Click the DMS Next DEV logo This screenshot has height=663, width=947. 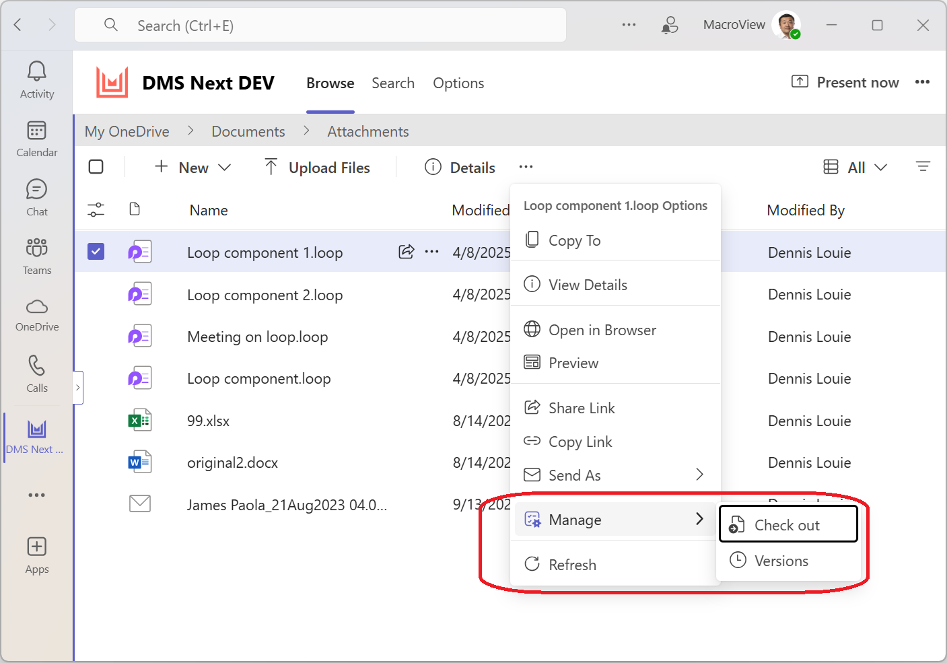[112, 83]
